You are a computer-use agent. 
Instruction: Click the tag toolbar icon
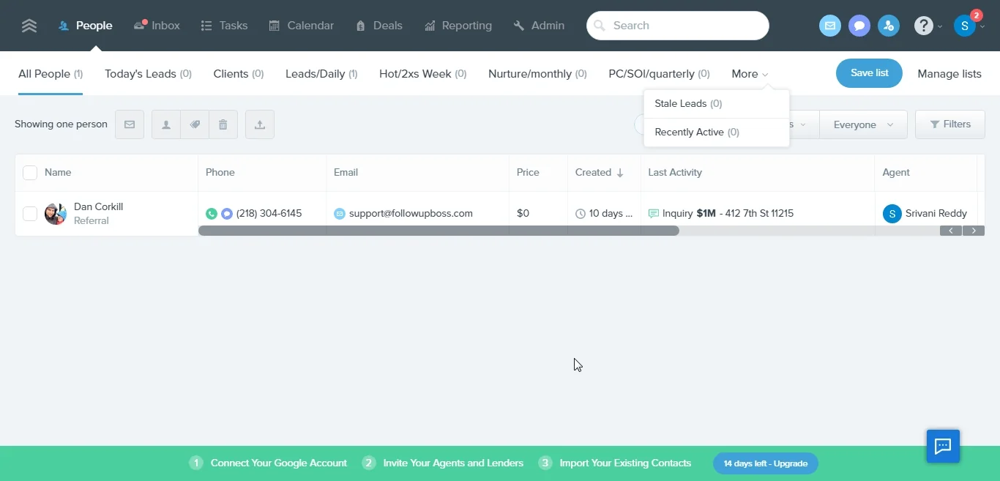click(195, 124)
